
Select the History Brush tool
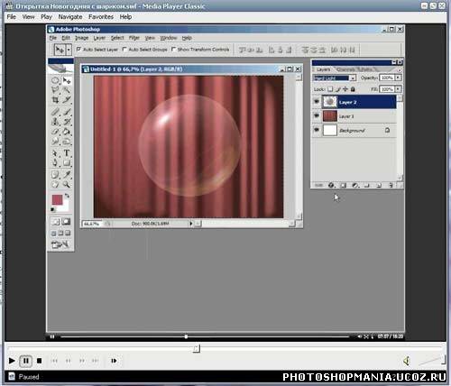67,122
